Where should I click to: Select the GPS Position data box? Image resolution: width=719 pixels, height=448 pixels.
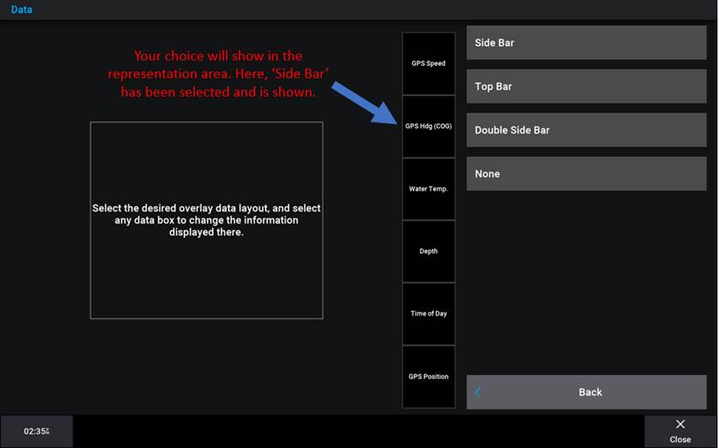(x=429, y=376)
